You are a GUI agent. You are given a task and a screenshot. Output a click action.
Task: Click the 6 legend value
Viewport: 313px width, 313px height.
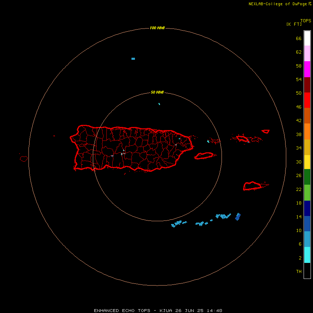coord(300,244)
